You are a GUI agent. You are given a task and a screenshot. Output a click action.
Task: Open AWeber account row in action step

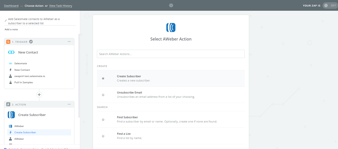point(39,139)
